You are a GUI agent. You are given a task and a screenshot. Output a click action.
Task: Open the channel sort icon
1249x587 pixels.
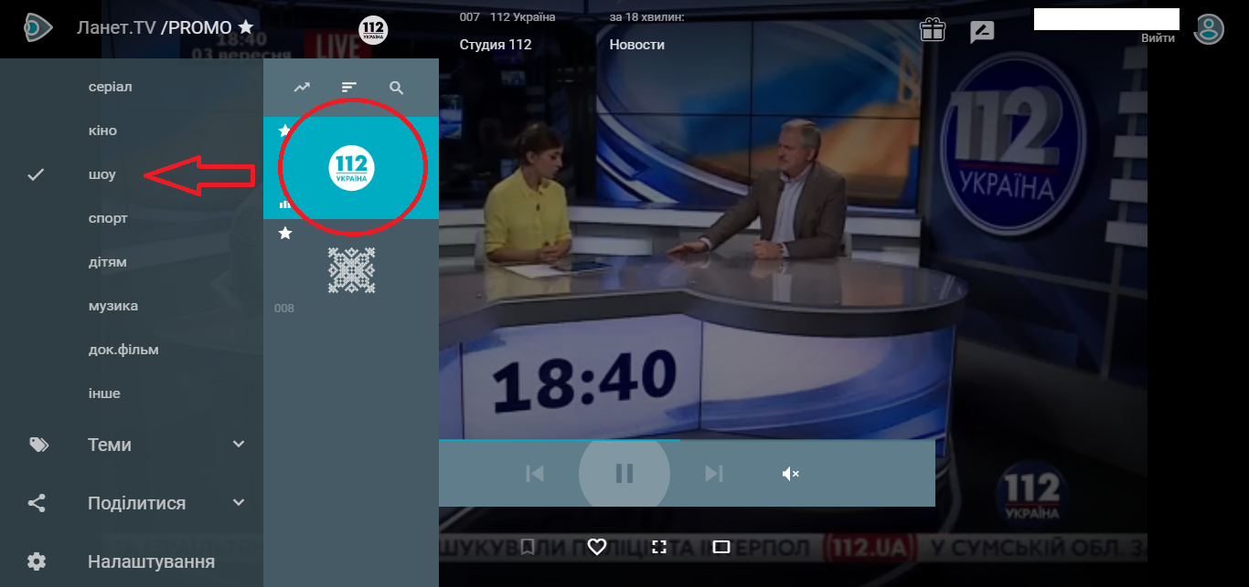coord(349,88)
